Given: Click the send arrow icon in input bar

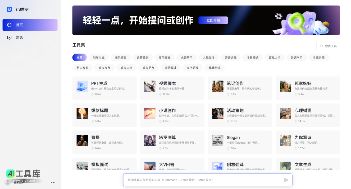Looking at the screenshot, I should [x=286, y=180].
